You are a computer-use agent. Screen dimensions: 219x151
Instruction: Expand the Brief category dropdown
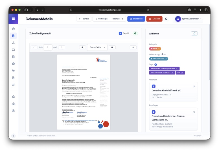pyautogui.click(x=155, y=49)
